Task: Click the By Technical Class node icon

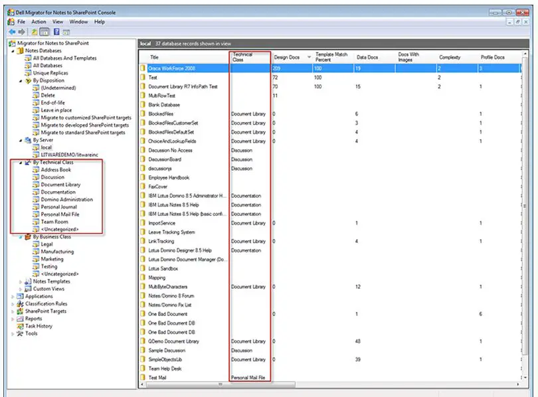Action: click(28, 163)
